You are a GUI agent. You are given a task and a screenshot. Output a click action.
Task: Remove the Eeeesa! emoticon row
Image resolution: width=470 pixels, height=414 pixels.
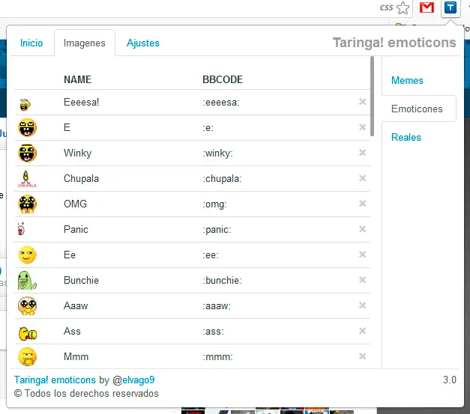point(362,102)
